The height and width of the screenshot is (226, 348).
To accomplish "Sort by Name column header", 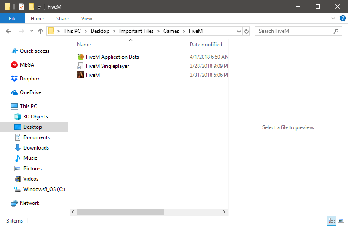I will tap(131, 45).
